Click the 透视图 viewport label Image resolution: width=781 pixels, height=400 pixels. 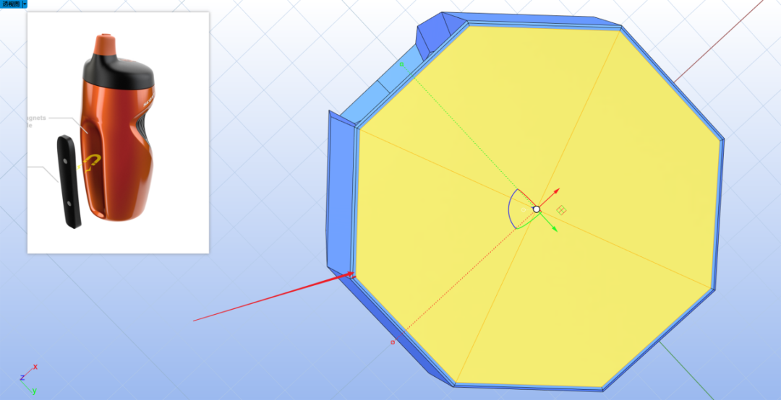tap(11, 4)
